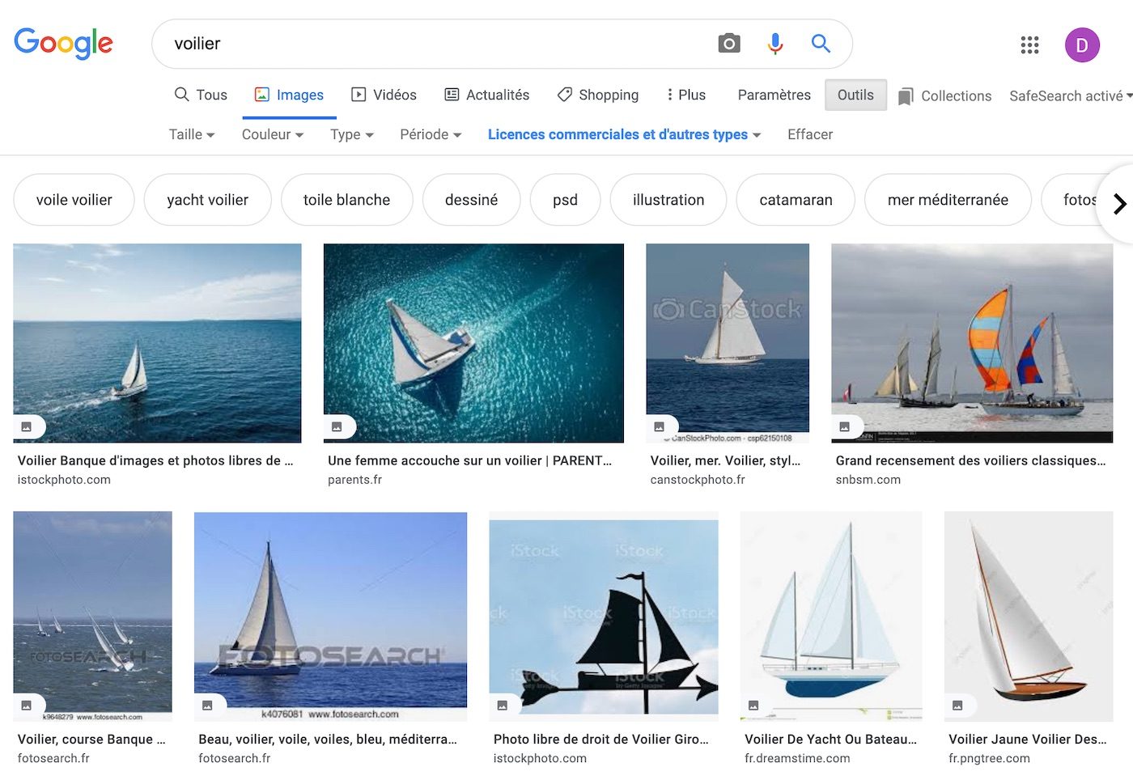This screenshot has height=780, width=1133.
Task: Open the Paramètres menu
Action: 773,95
